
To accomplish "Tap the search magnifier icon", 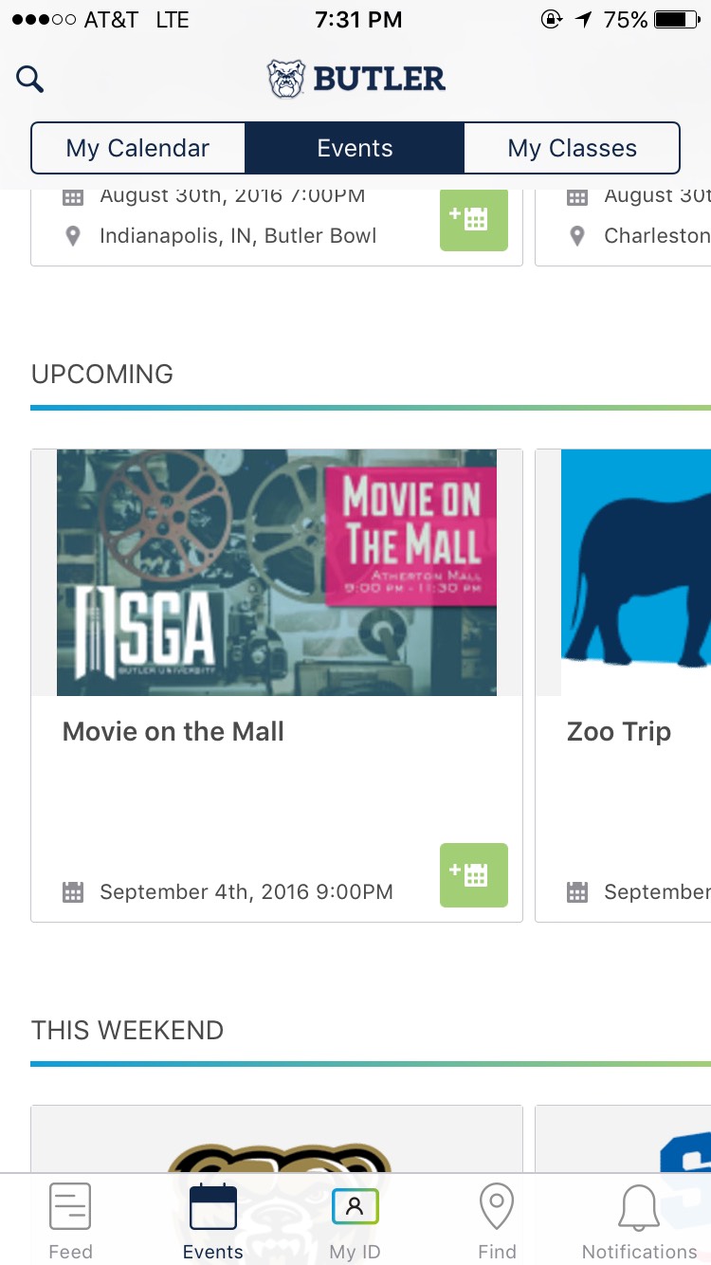I will click(x=30, y=79).
